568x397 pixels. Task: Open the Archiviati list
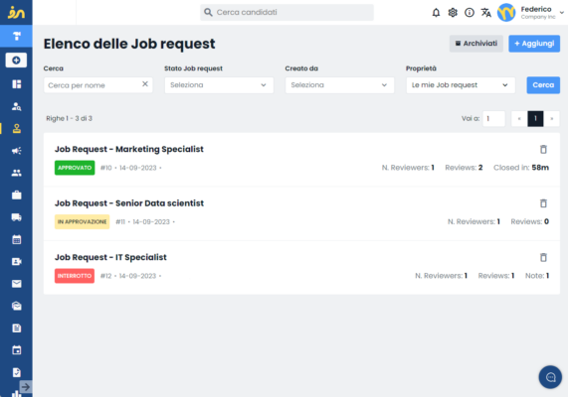(x=476, y=44)
